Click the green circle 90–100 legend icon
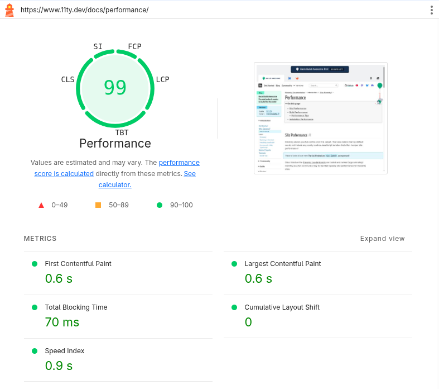The image size is (439, 389). tap(160, 205)
